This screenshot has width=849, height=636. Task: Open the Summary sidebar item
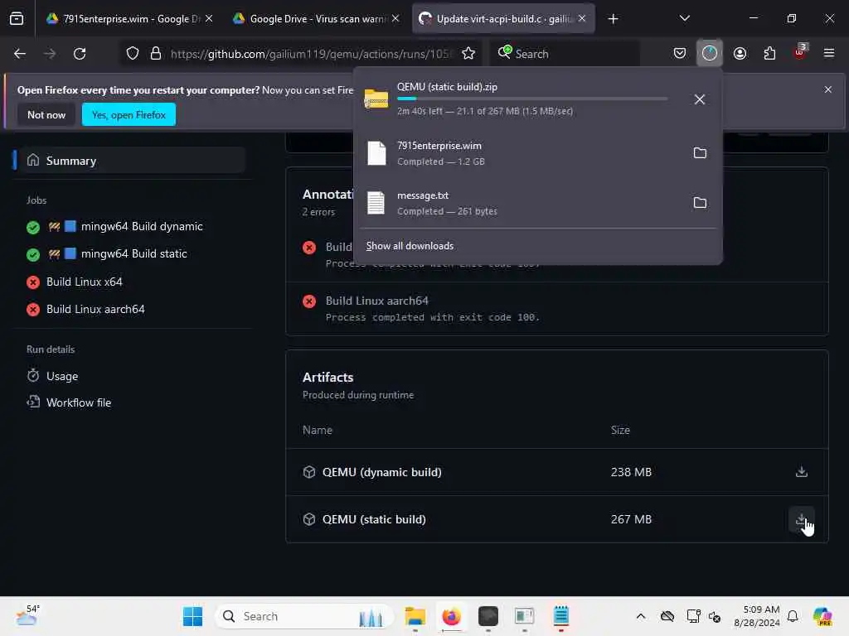pyautogui.click(x=133, y=161)
